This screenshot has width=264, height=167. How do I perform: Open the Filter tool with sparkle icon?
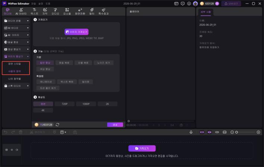92,12
